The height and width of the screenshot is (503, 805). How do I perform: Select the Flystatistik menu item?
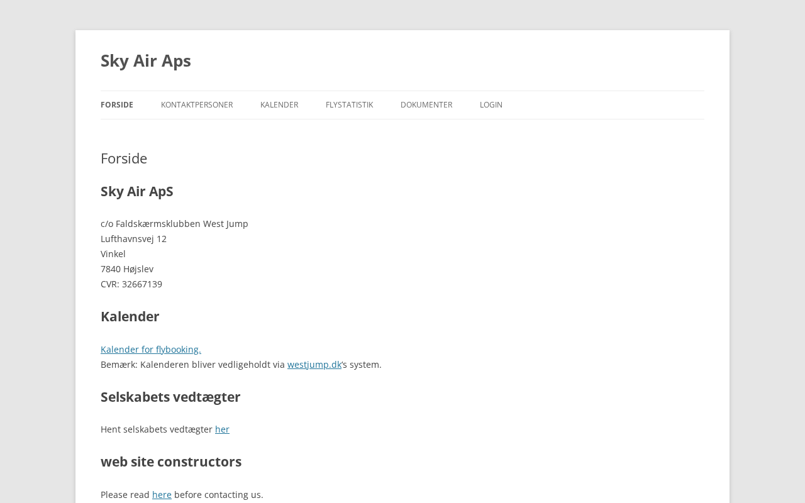click(349, 105)
